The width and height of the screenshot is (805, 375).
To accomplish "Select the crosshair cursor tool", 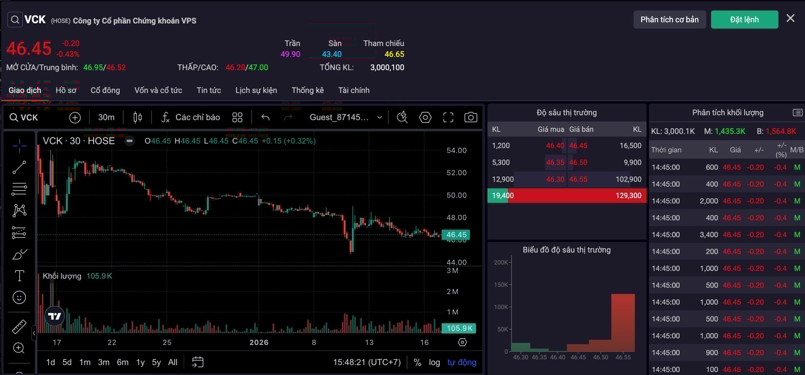I will click(x=19, y=146).
